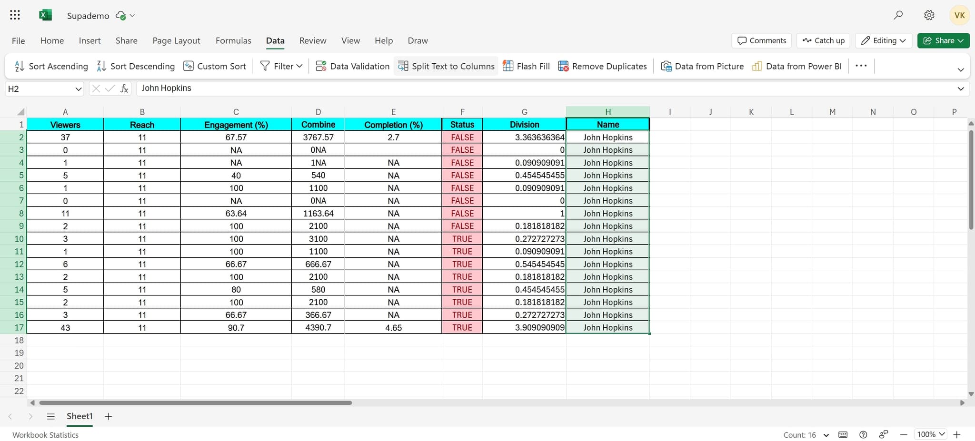Open the Review ribbon tab

[x=312, y=40]
